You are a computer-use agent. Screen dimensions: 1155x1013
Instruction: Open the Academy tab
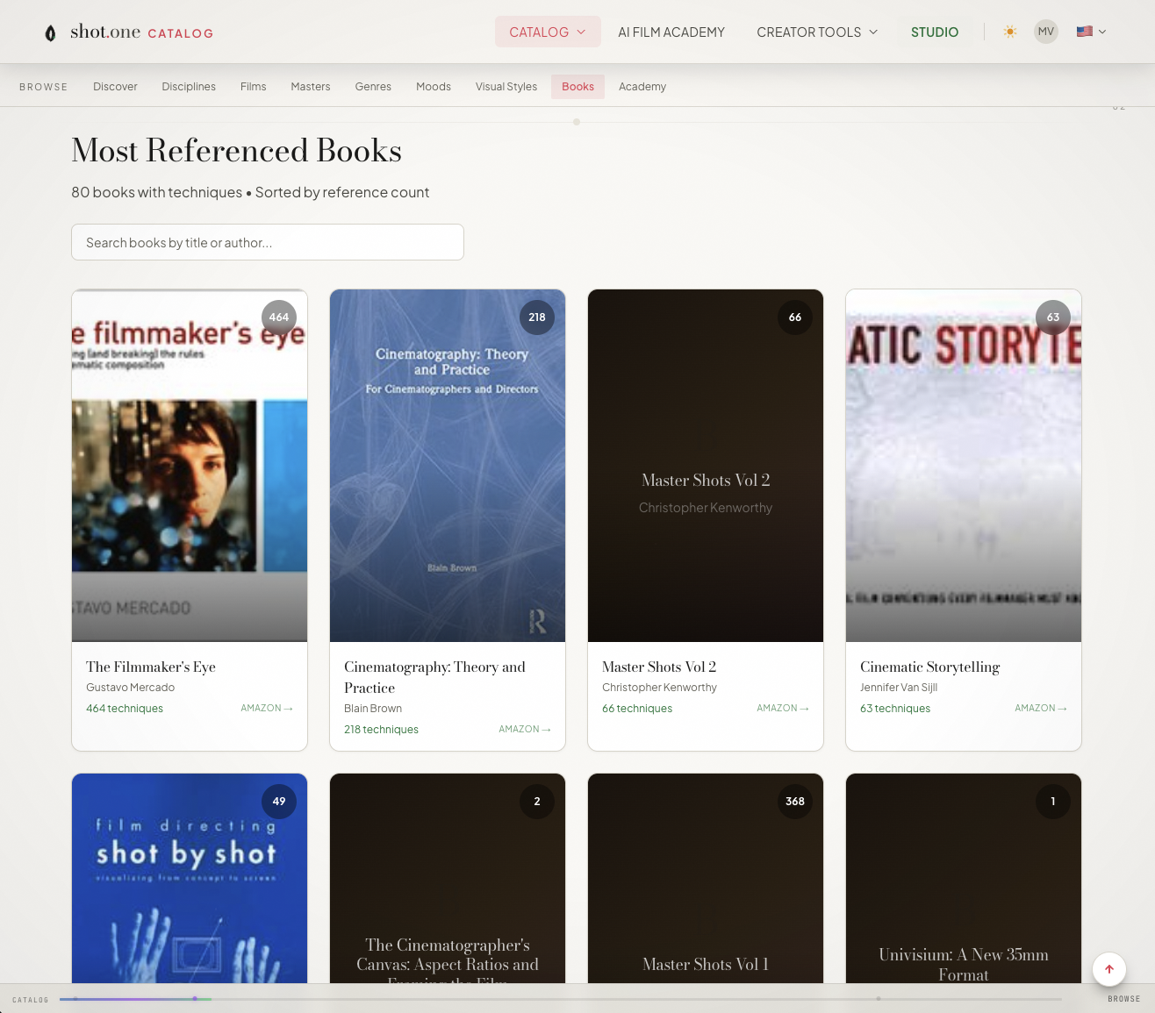pos(642,87)
